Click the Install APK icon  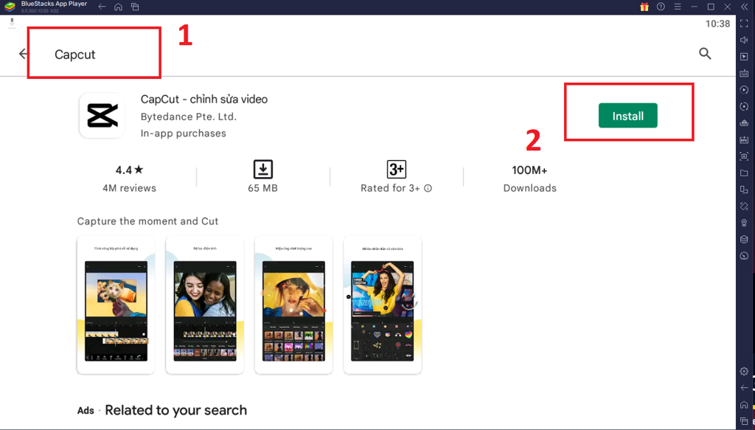pyautogui.click(x=744, y=139)
